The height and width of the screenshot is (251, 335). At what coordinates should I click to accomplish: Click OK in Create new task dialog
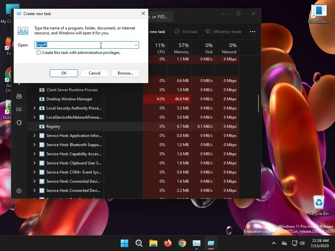64,73
